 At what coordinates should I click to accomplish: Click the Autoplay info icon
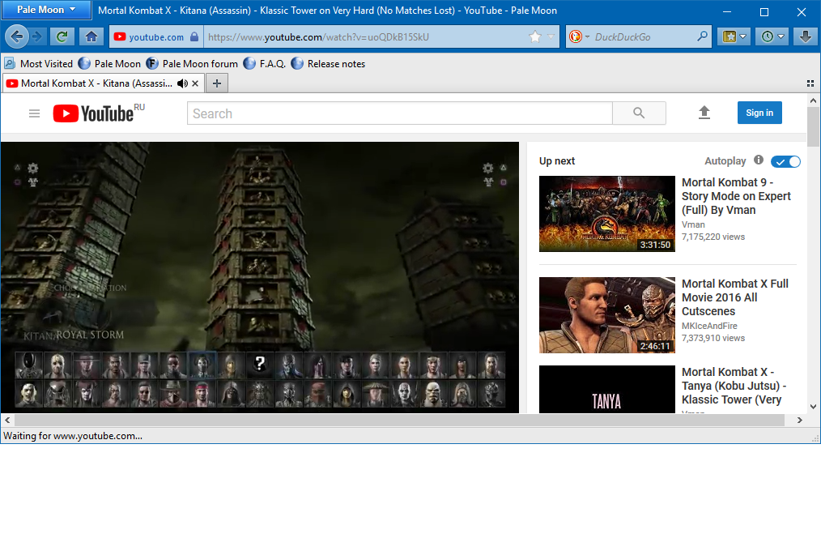(758, 160)
